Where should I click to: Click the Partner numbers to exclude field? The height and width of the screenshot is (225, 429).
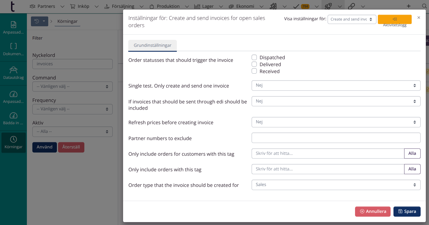point(336,138)
